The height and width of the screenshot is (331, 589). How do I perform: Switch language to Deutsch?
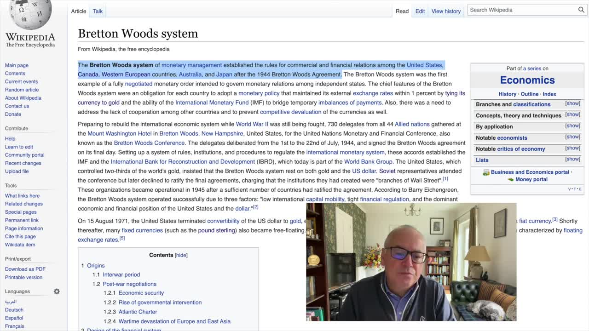click(14, 310)
